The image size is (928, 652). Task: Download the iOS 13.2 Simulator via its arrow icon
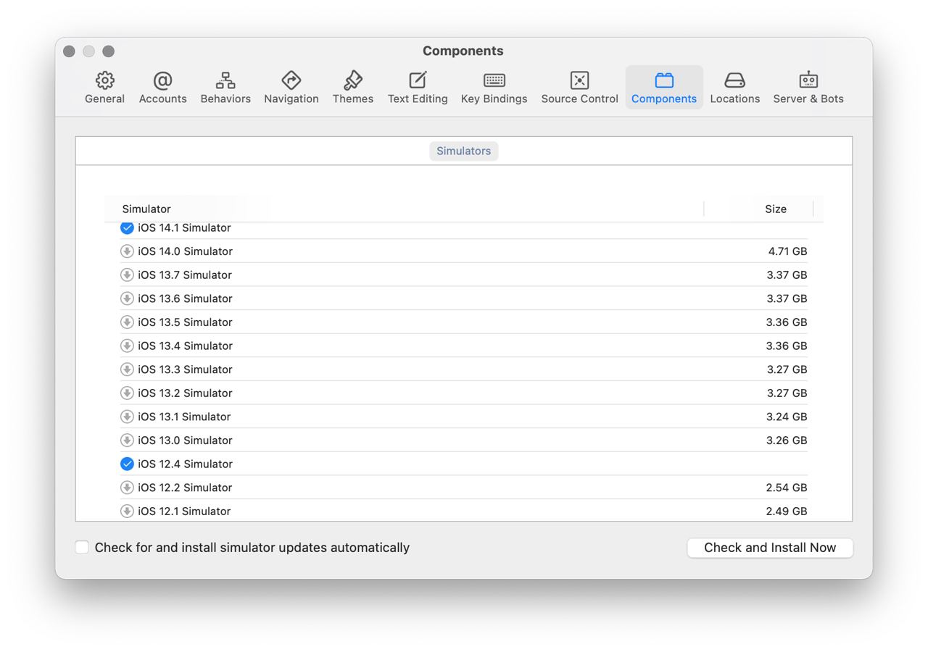tap(127, 393)
